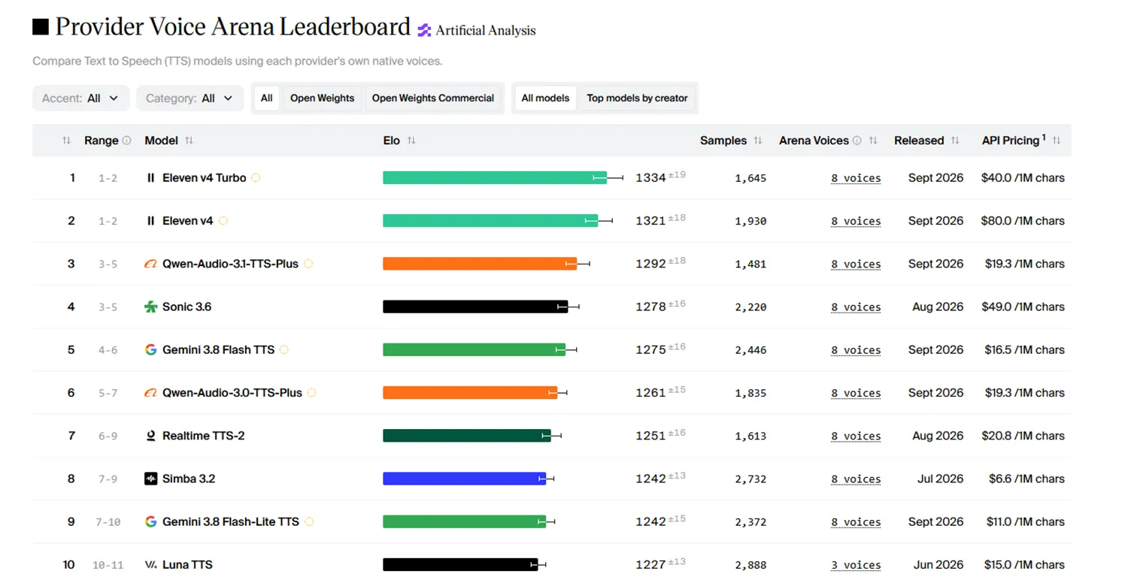Click the Range info icon
The height and width of the screenshot is (580, 1128).
[126, 140]
